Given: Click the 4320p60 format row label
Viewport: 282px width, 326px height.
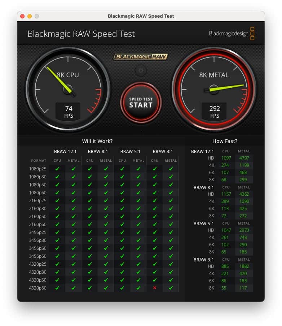Looking at the screenshot, I should pos(38,288).
